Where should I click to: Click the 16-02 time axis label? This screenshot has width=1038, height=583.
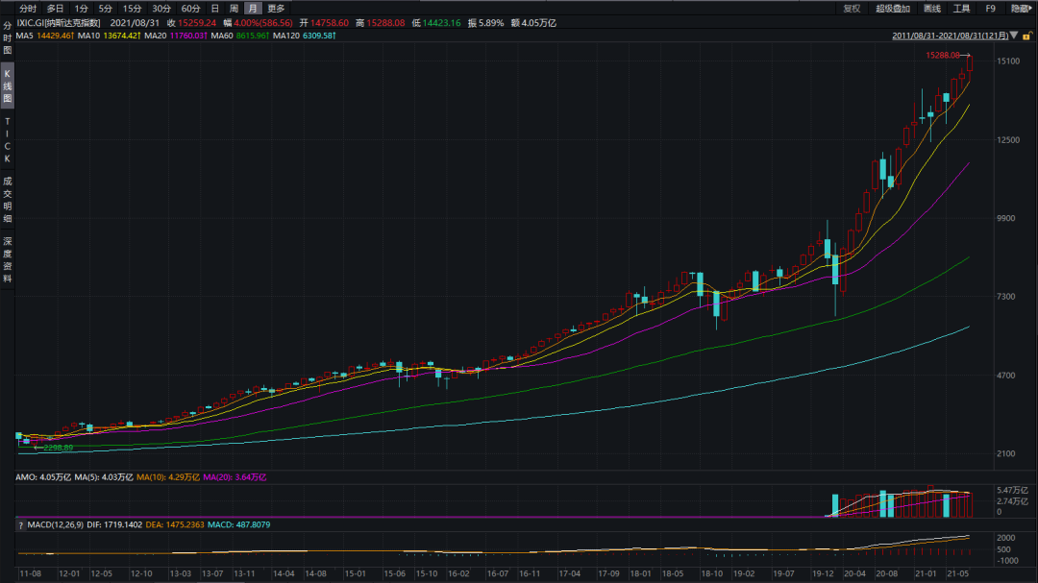[458, 573]
